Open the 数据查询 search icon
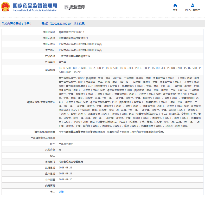This screenshot has width=205, height=197. tap(67, 7)
